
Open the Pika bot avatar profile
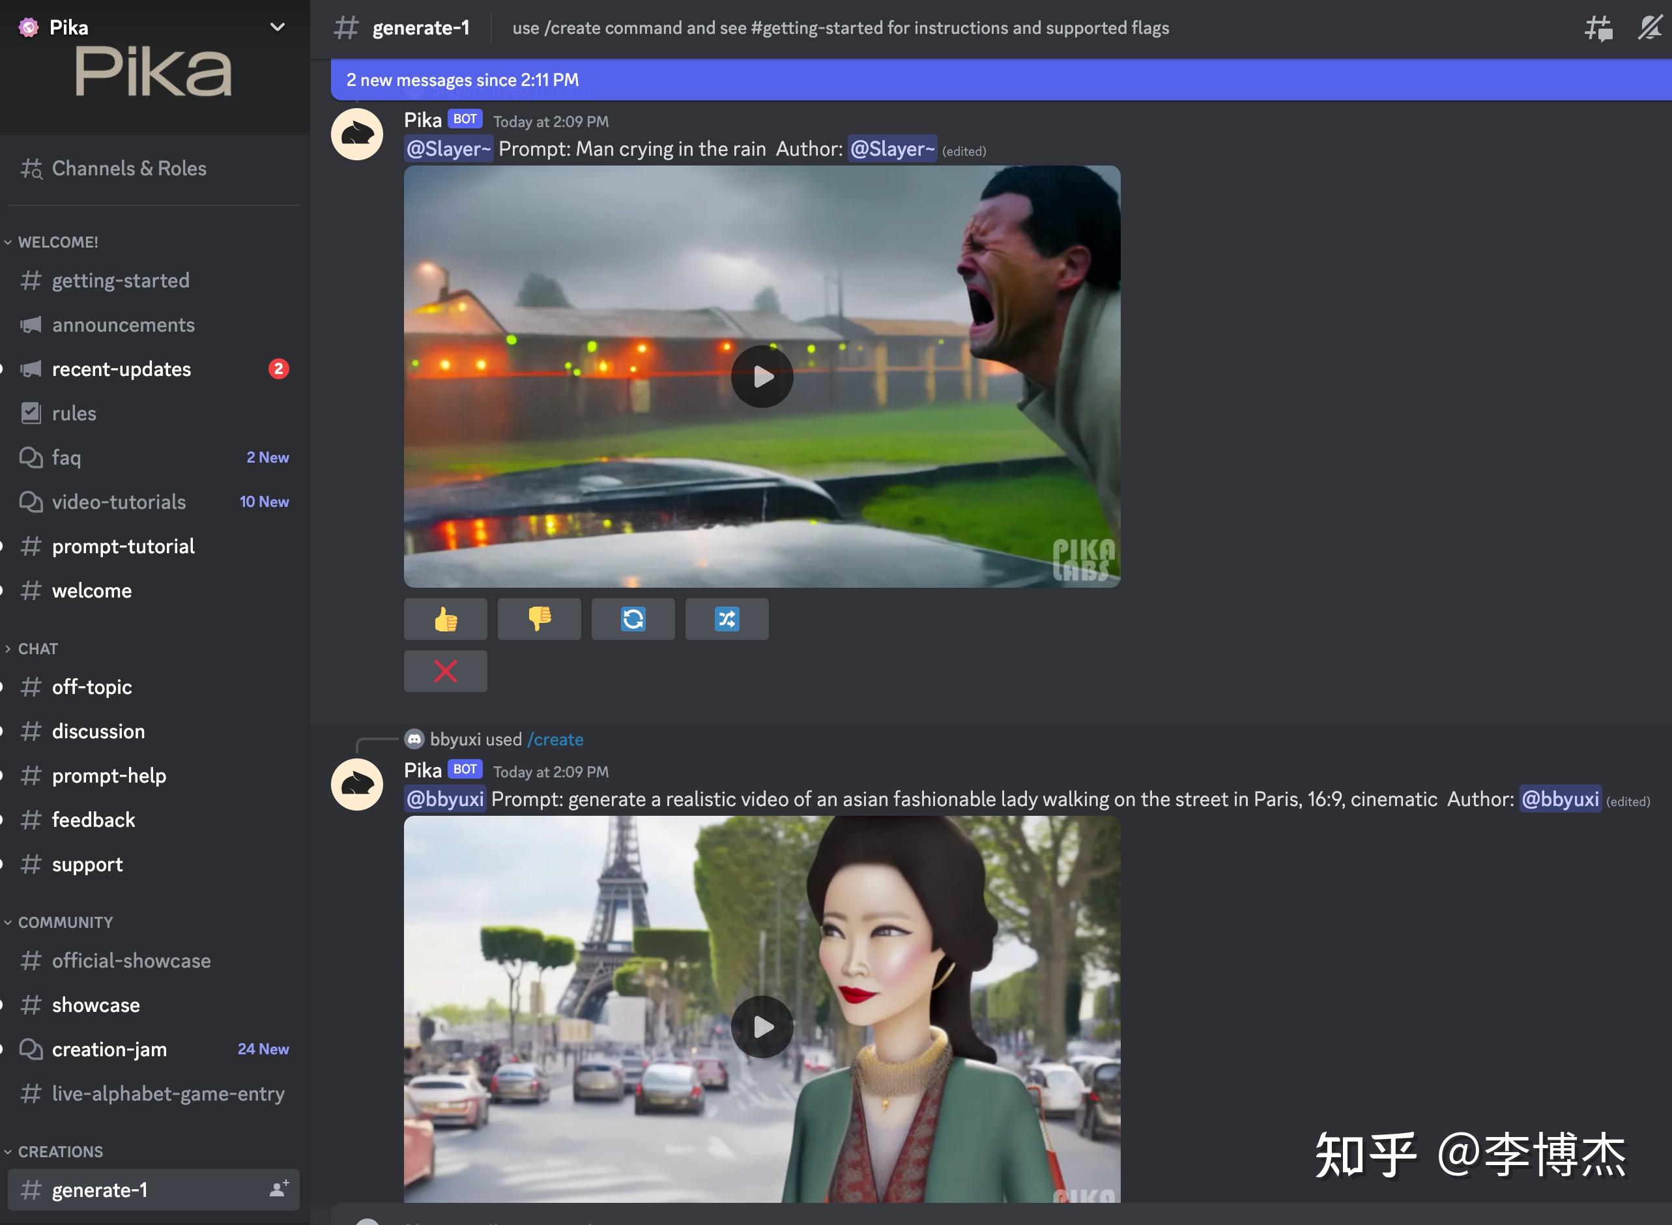tap(356, 134)
